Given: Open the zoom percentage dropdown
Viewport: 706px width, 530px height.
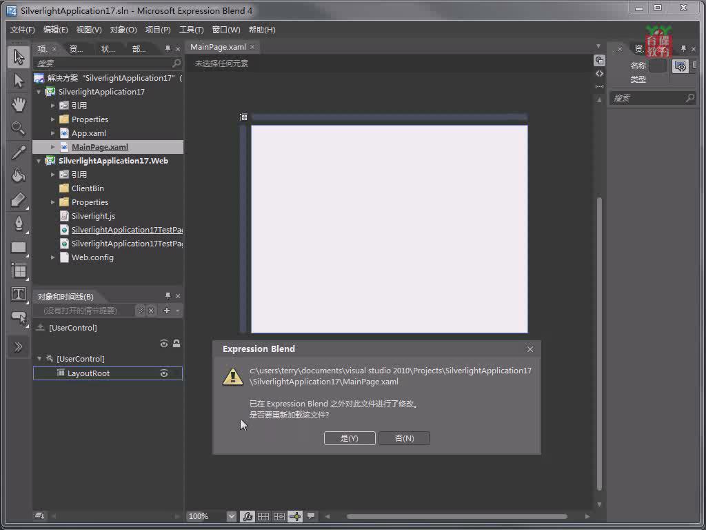Looking at the screenshot, I should pos(232,516).
